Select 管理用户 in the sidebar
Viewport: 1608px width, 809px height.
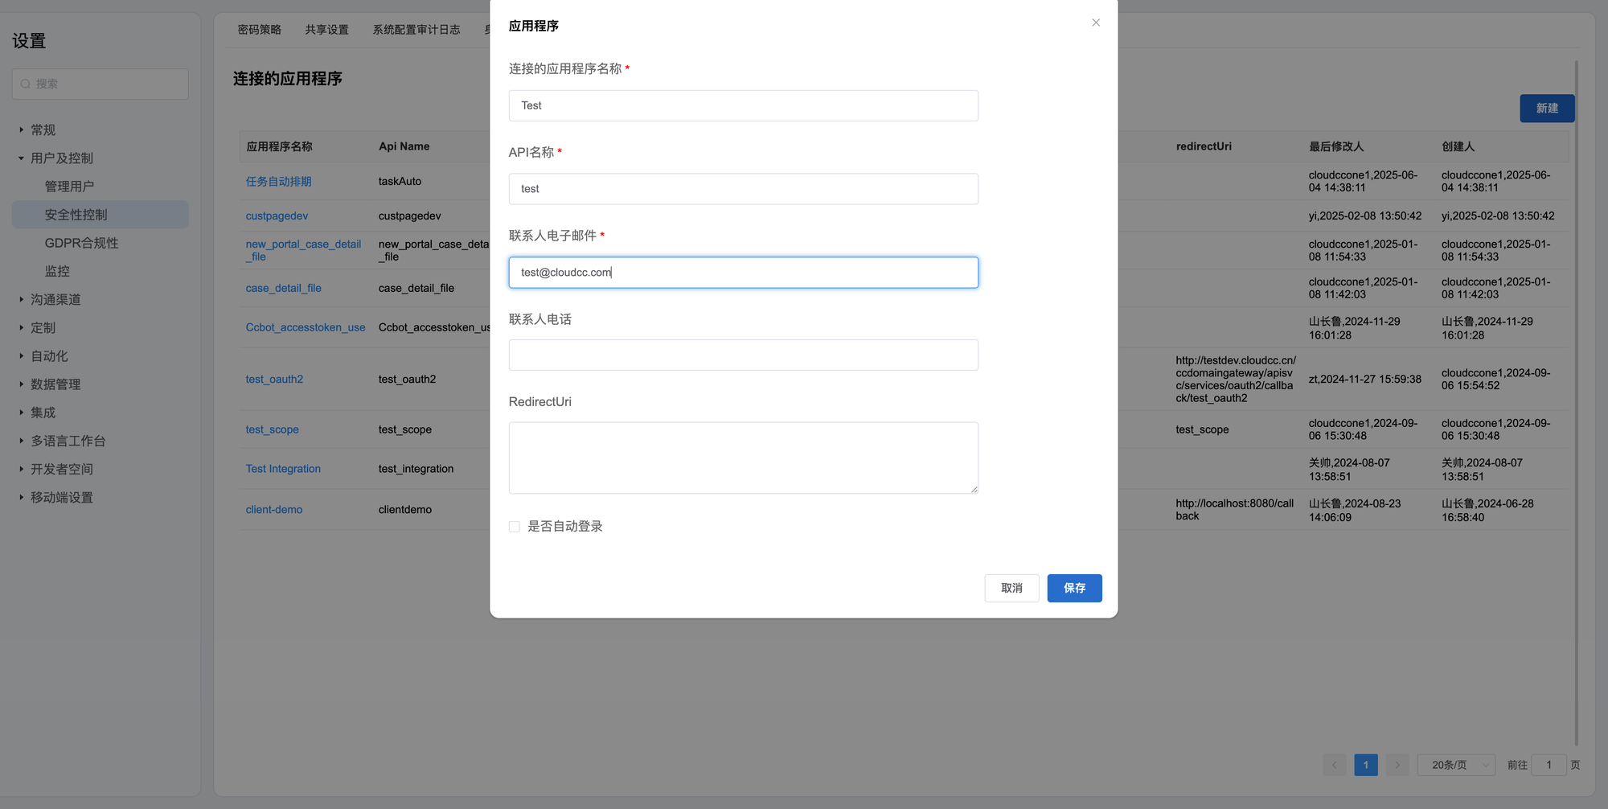pos(69,187)
